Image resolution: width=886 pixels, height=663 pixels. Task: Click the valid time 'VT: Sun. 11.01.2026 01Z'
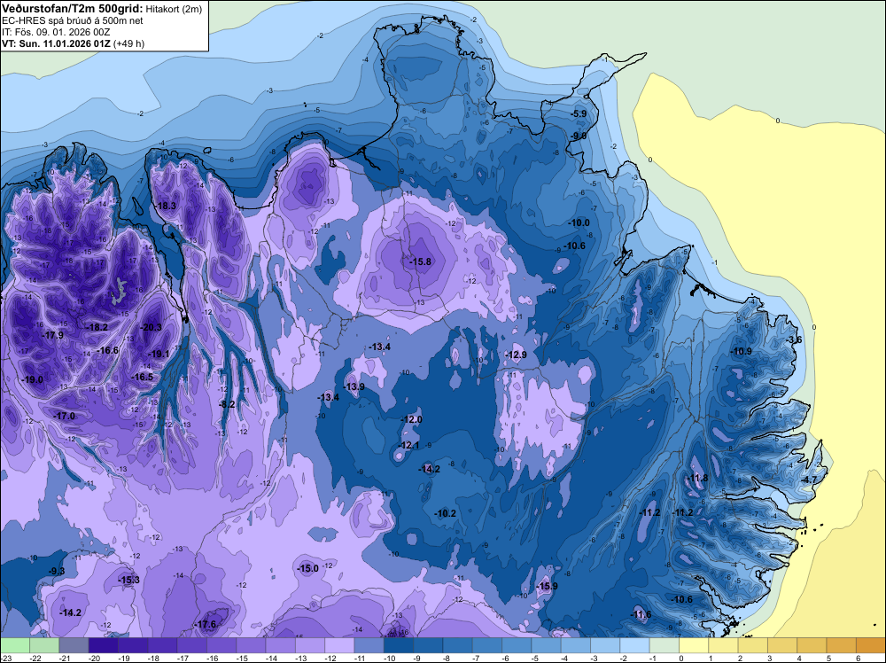57,43
